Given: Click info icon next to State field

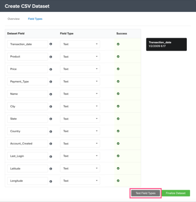Looking at the screenshot, I should pyautogui.click(x=51, y=119).
